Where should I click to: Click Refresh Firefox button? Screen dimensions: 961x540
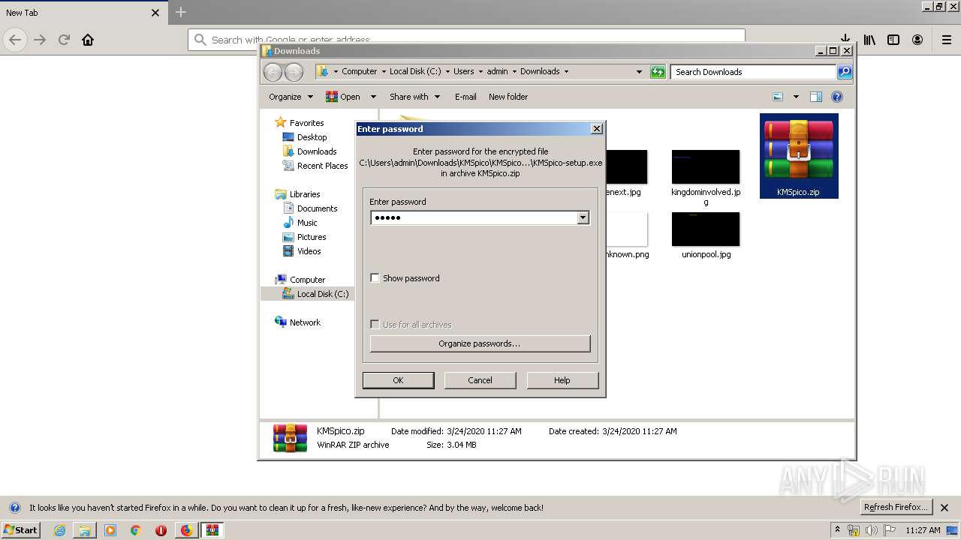point(896,508)
